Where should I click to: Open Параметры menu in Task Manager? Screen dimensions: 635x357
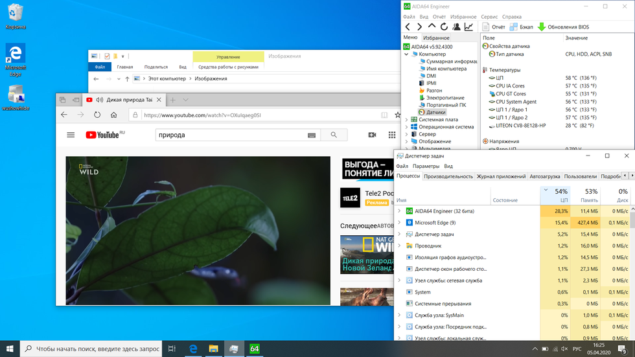(426, 167)
